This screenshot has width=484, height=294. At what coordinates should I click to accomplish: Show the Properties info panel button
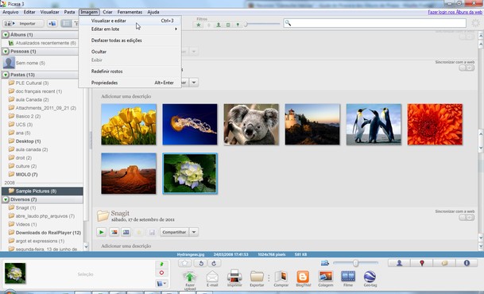(x=467, y=263)
